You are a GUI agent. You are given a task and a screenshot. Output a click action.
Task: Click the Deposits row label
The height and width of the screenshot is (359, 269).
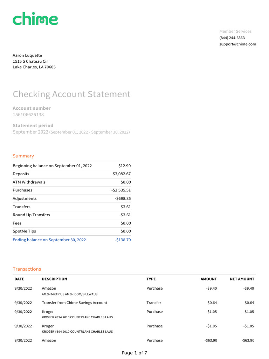coord(21,174)
